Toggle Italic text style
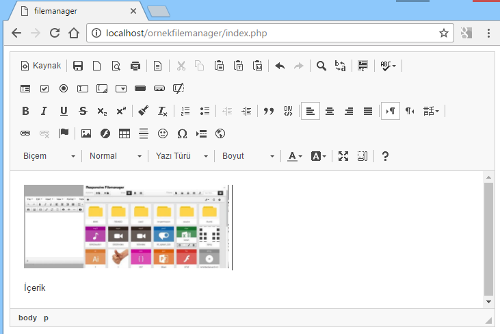The width and height of the screenshot is (500, 334). click(x=44, y=111)
